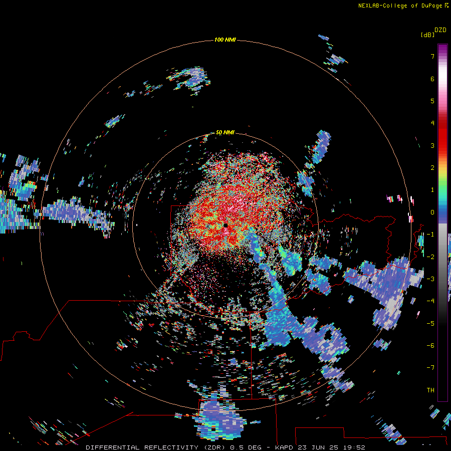
Task: Click the TH threshold label on legend
Action: coord(430,390)
